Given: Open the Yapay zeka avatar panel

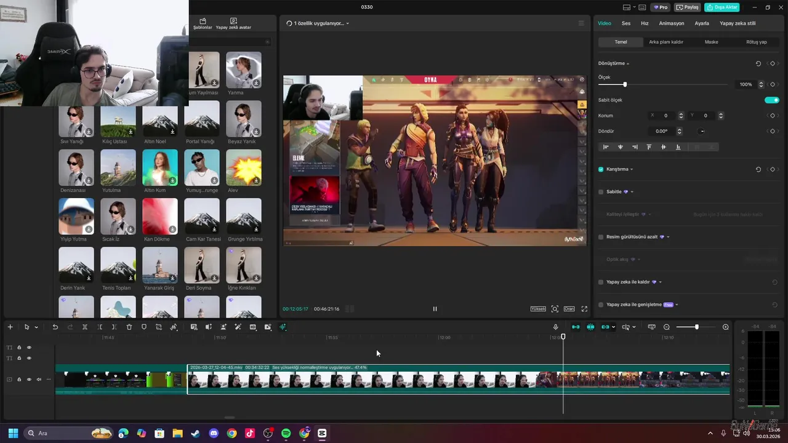Looking at the screenshot, I should tap(233, 24).
